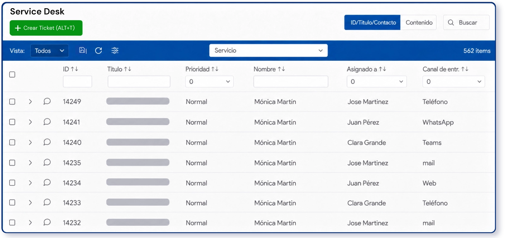Screen dimensions: 505x238
Task: Open comment bubble for ticket 14241
Action: pos(47,122)
